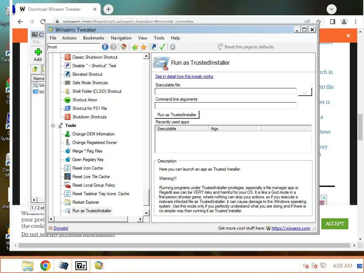Click the Run as TrustedInstaller button
The height and width of the screenshot is (273, 364).
coord(177,115)
